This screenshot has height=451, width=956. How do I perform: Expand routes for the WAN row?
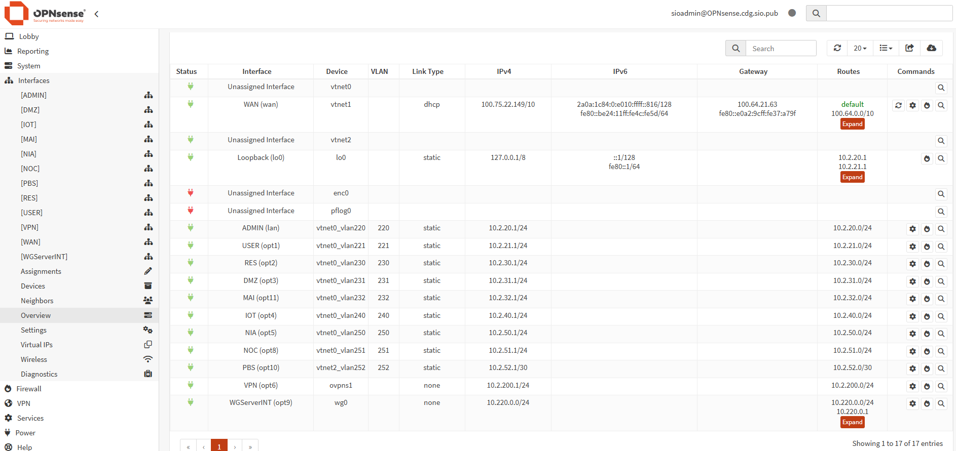tap(852, 124)
